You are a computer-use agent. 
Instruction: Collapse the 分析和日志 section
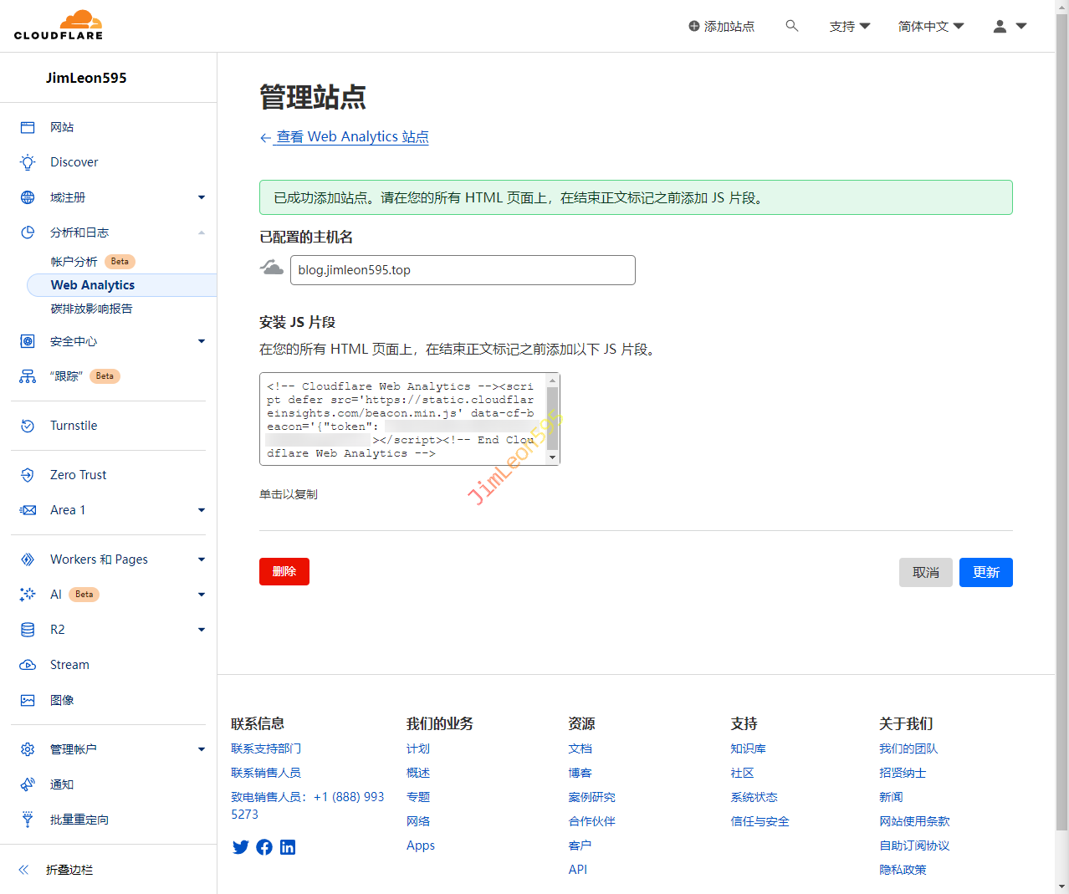tap(201, 232)
